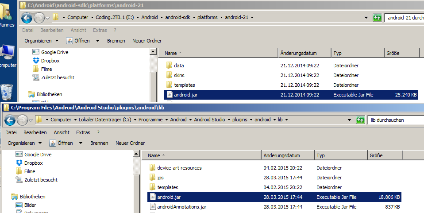
Task: Select the templates folder icon in lib
Action: coord(153,187)
